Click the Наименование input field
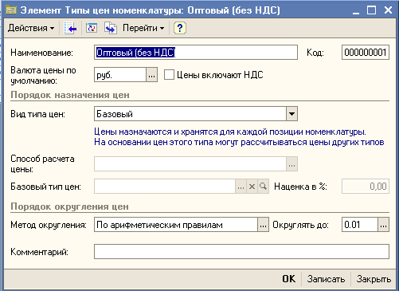The image size is (399, 291). [196, 53]
